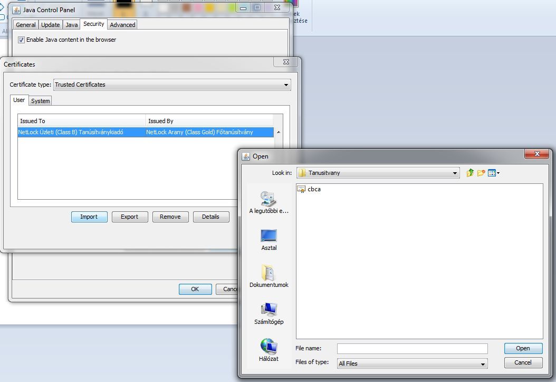This screenshot has height=382, width=556.
Task: Switch to Update tab
Action: 50,25
